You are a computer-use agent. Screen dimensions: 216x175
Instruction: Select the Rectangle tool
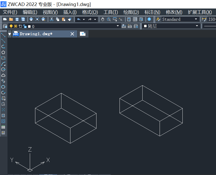(3, 58)
